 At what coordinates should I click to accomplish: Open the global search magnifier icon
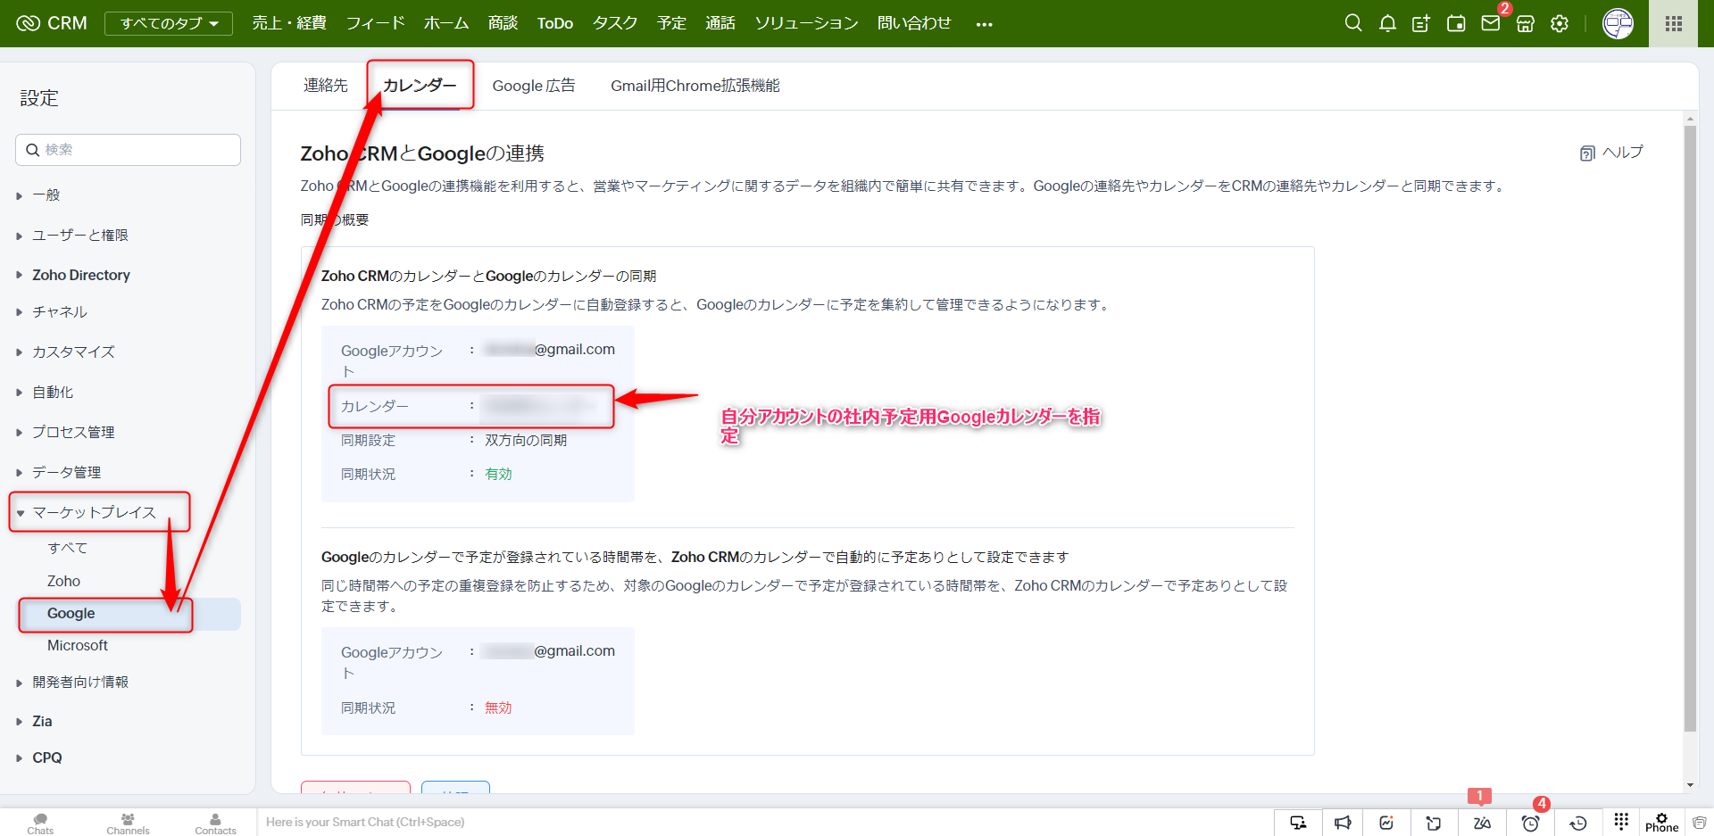[1353, 23]
